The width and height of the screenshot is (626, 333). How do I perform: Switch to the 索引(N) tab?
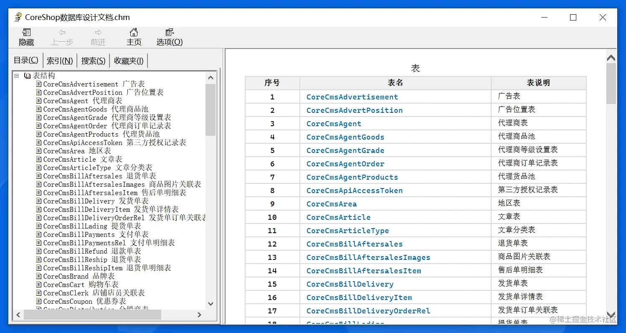pyautogui.click(x=60, y=61)
